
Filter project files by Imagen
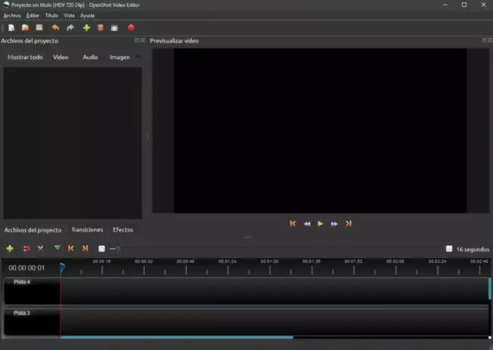120,57
